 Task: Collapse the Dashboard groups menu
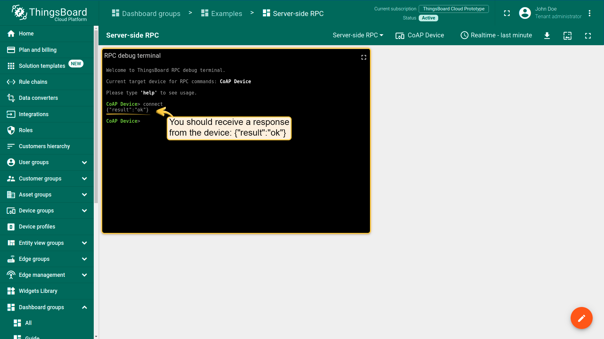[84, 307]
